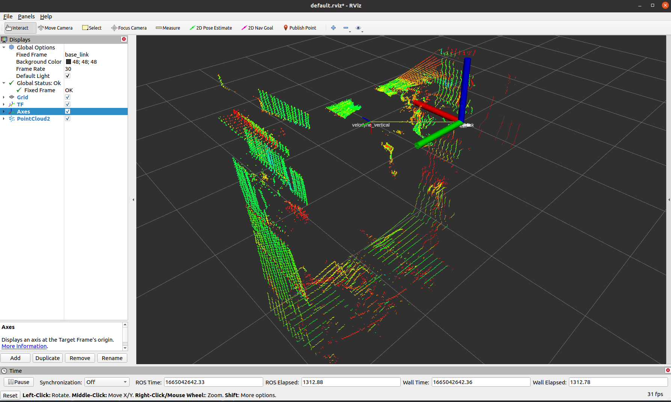Select the Grid display row
The width and height of the screenshot is (671, 402).
pyautogui.click(x=64, y=97)
